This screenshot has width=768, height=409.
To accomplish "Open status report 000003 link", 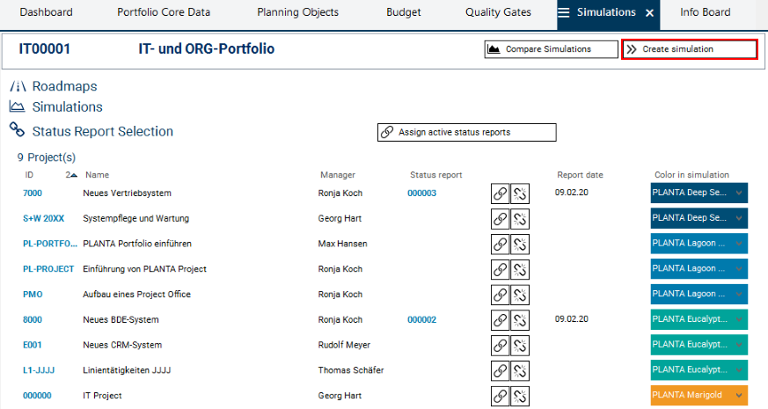I will pyautogui.click(x=422, y=194).
